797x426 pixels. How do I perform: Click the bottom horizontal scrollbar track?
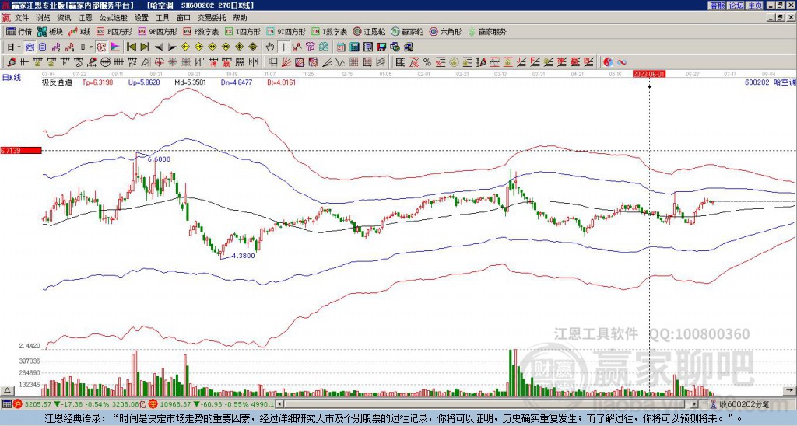[488, 404]
